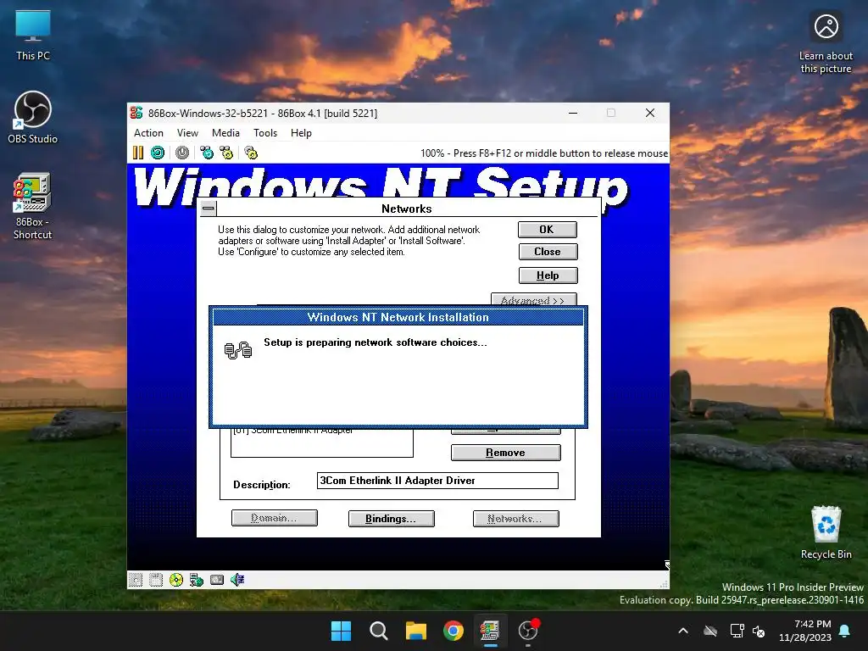Image resolution: width=868 pixels, height=651 pixels.
Task: Click OK in Networks dialog
Action: coord(547,230)
